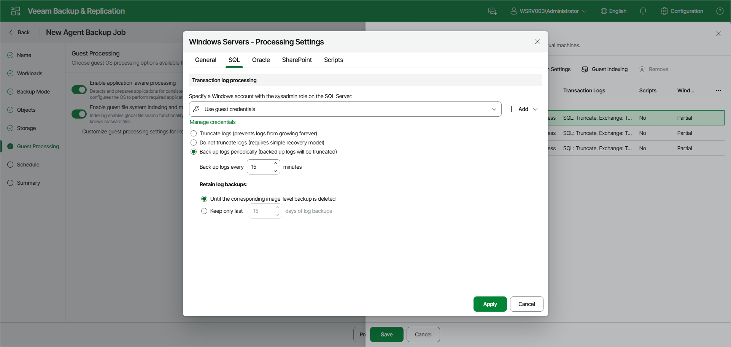Click the Back up logs minutes input field

[261, 167]
